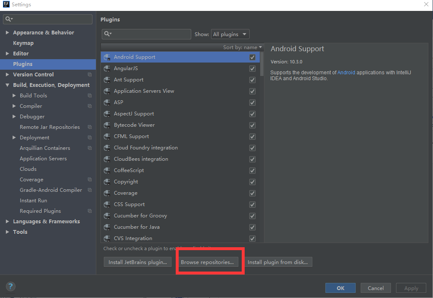Click the CFML Support plugin icon

pyautogui.click(x=107, y=136)
